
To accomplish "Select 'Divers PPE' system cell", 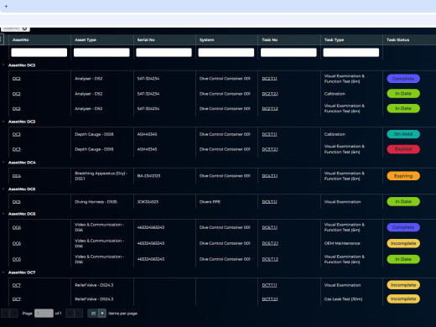I will pyautogui.click(x=210, y=202).
